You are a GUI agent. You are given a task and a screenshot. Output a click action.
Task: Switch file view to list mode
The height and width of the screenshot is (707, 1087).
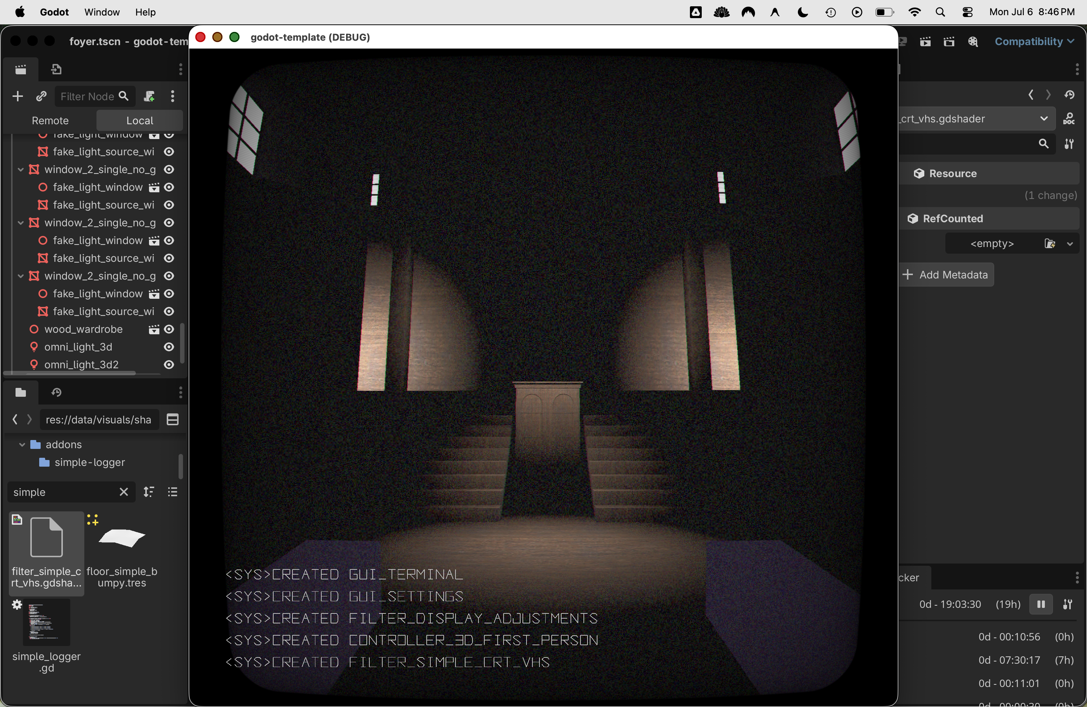tap(173, 492)
